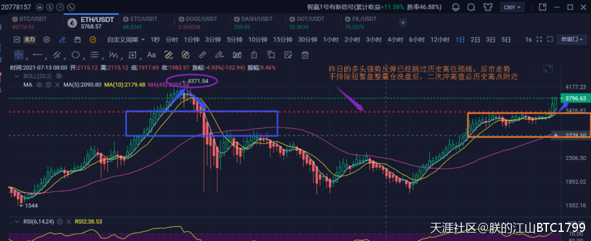This screenshot has height=241, width=591.
Task: Select the orange range measure tool
Action: 168,55
